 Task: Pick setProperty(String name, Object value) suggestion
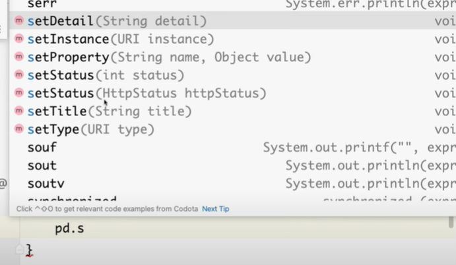233,57
